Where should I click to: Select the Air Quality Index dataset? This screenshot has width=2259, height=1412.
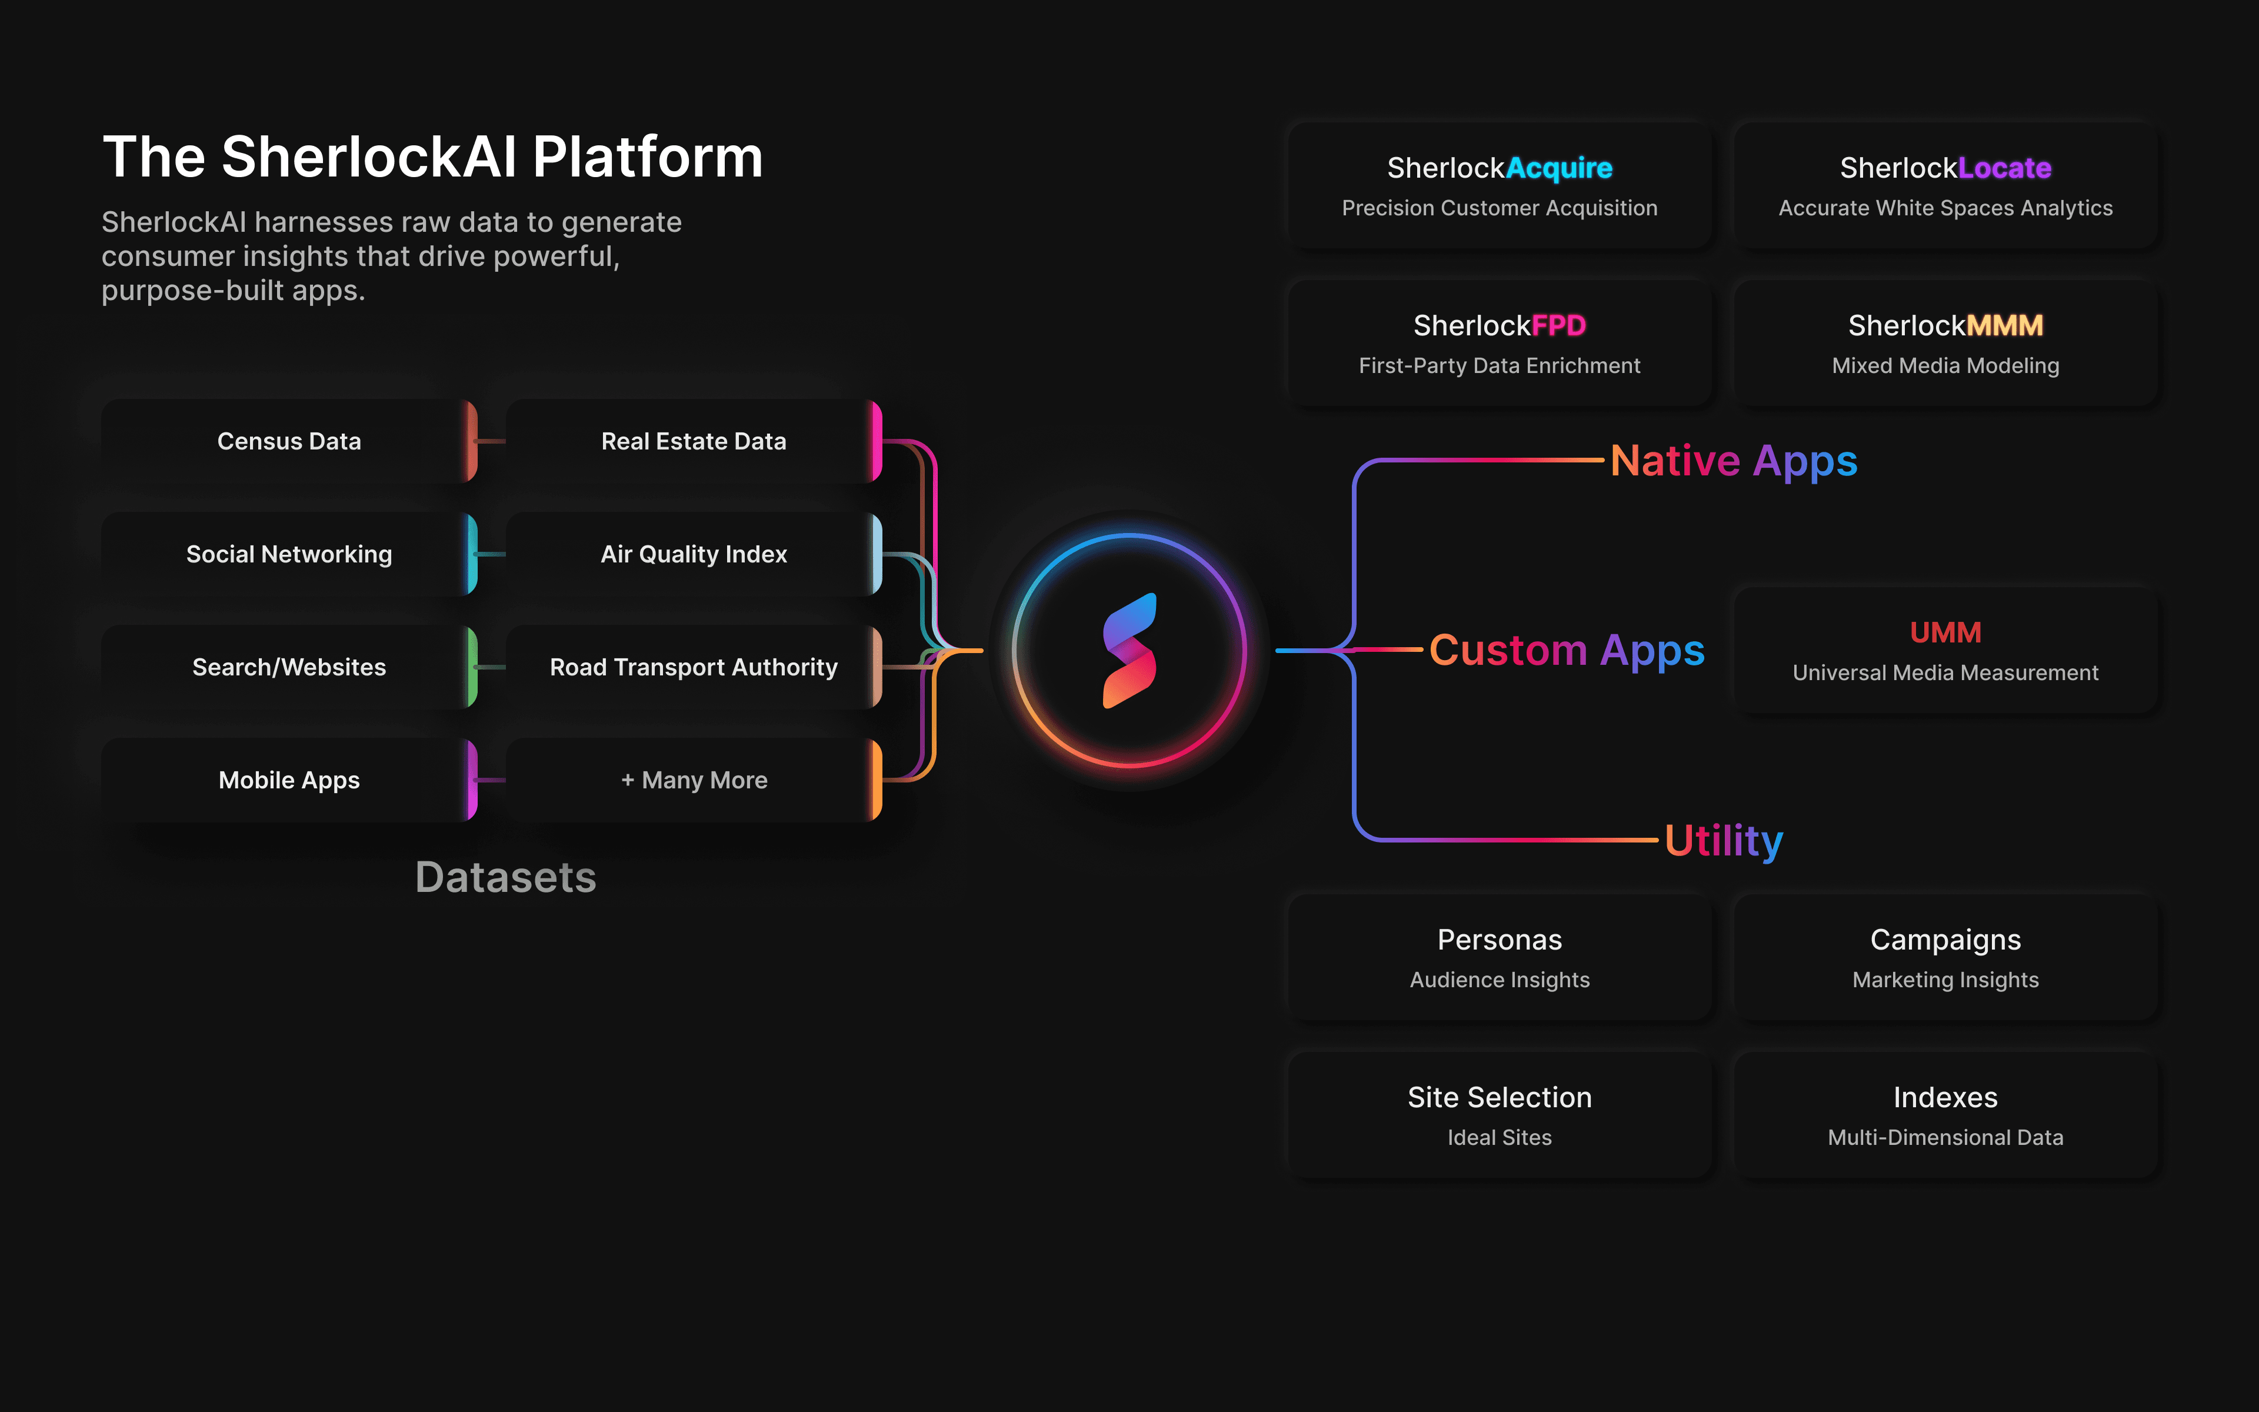[x=694, y=554]
